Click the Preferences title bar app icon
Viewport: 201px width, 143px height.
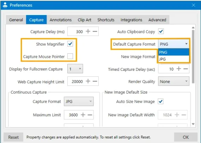[x=5, y=5]
